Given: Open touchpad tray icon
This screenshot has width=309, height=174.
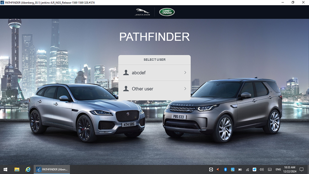Looking at the screenshot, I should pyautogui.click(x=270, y=169).
